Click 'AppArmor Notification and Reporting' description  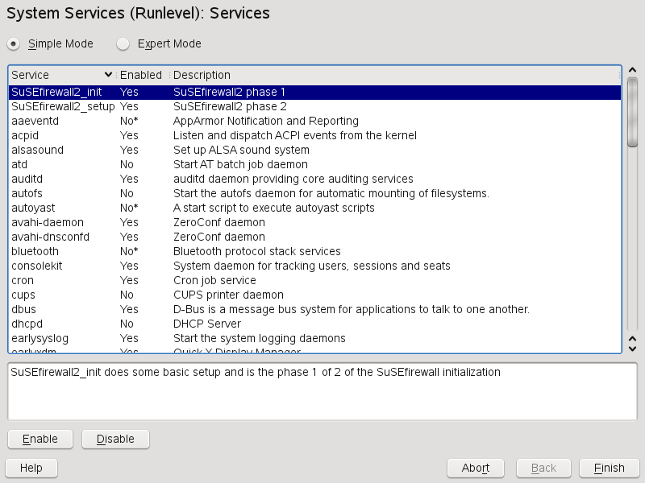tap(266, 121)
